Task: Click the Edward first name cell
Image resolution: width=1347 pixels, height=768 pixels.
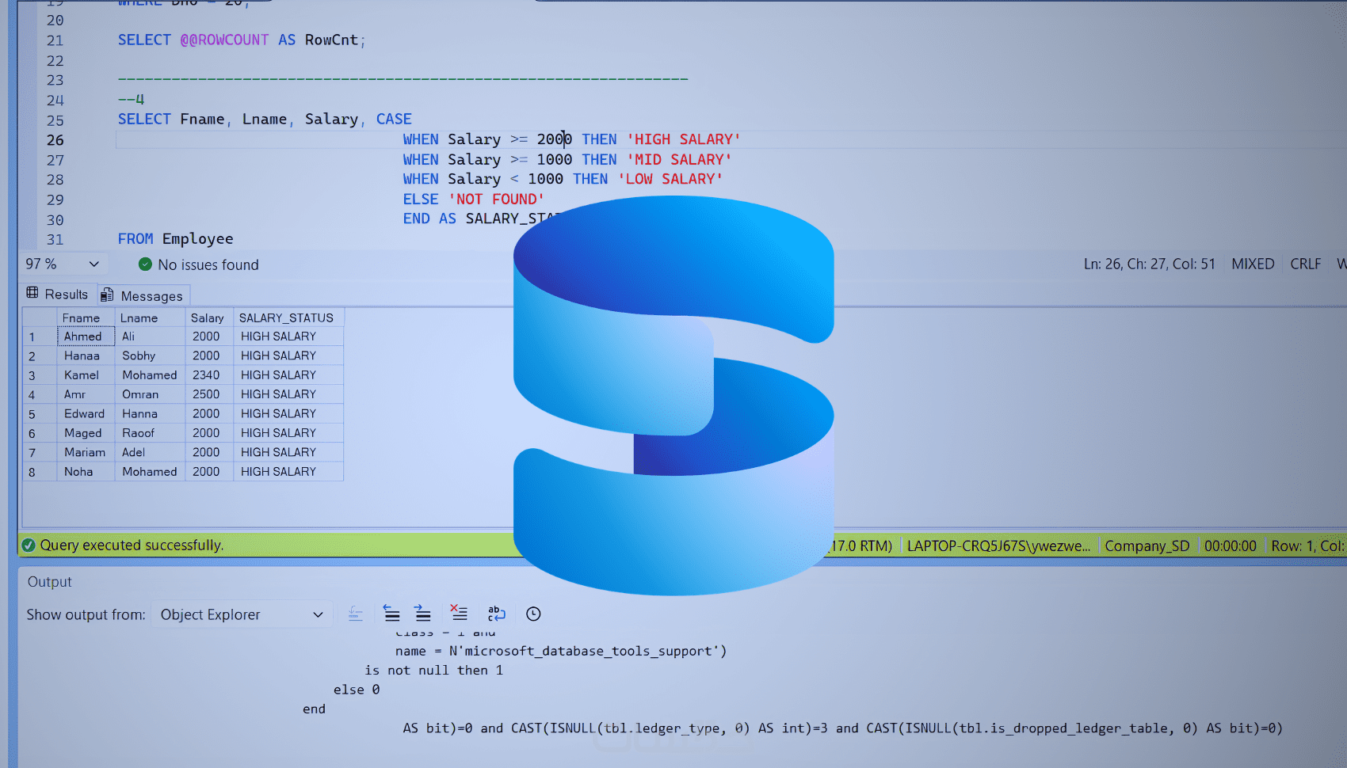Action: coord(85,413)
